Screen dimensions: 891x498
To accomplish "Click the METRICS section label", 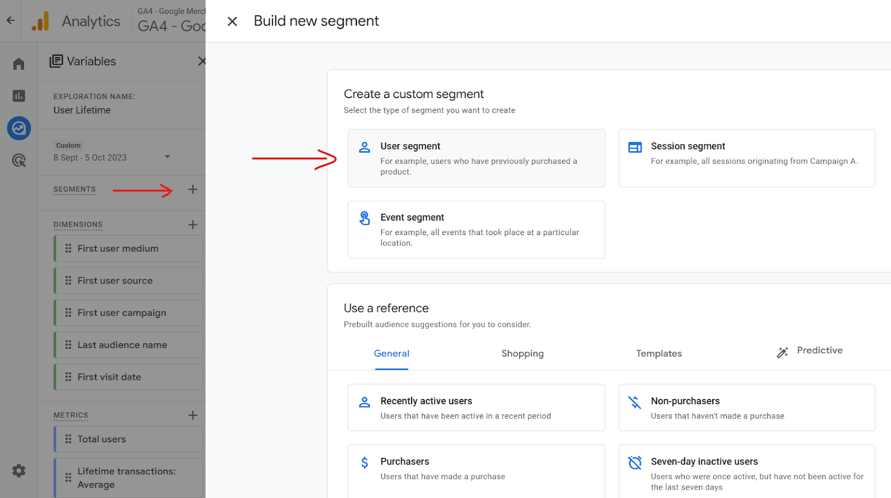I will click(71, 415).
